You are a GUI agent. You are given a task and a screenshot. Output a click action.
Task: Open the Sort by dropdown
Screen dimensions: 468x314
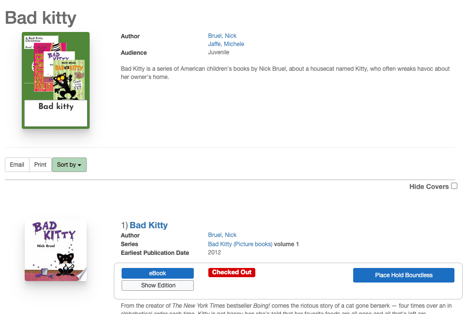pos(69,165)
